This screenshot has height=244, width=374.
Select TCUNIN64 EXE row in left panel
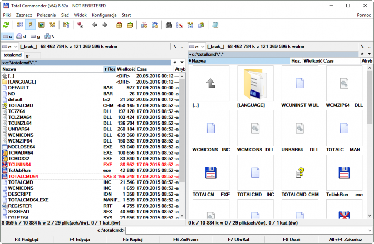click(90, 165)
